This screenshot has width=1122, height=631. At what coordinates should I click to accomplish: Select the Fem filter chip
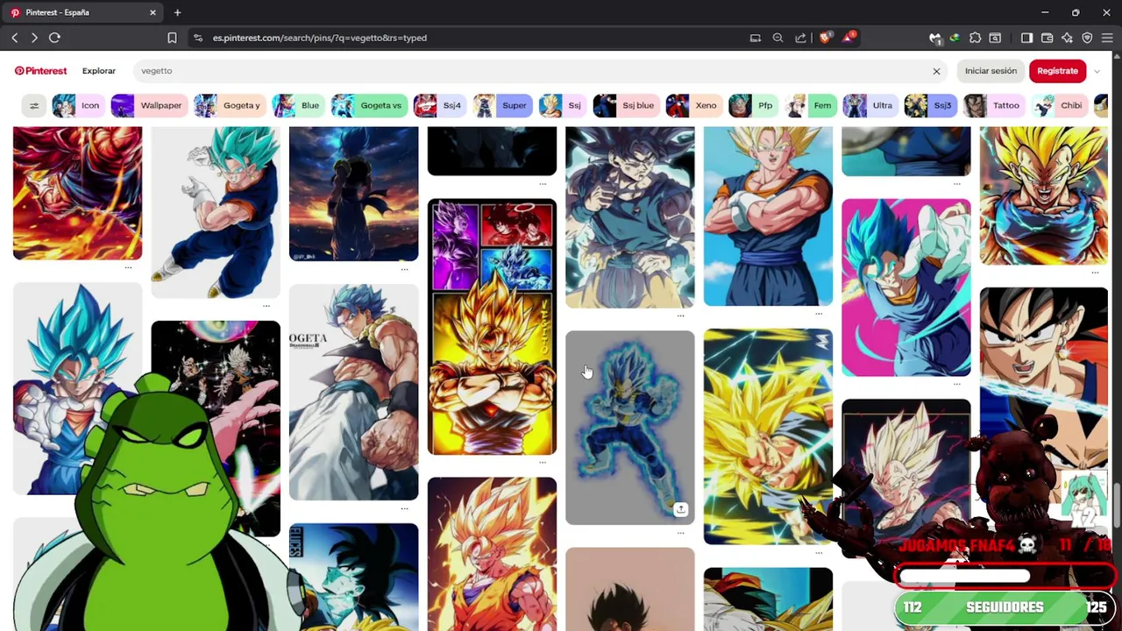click(x=811, y=105)
